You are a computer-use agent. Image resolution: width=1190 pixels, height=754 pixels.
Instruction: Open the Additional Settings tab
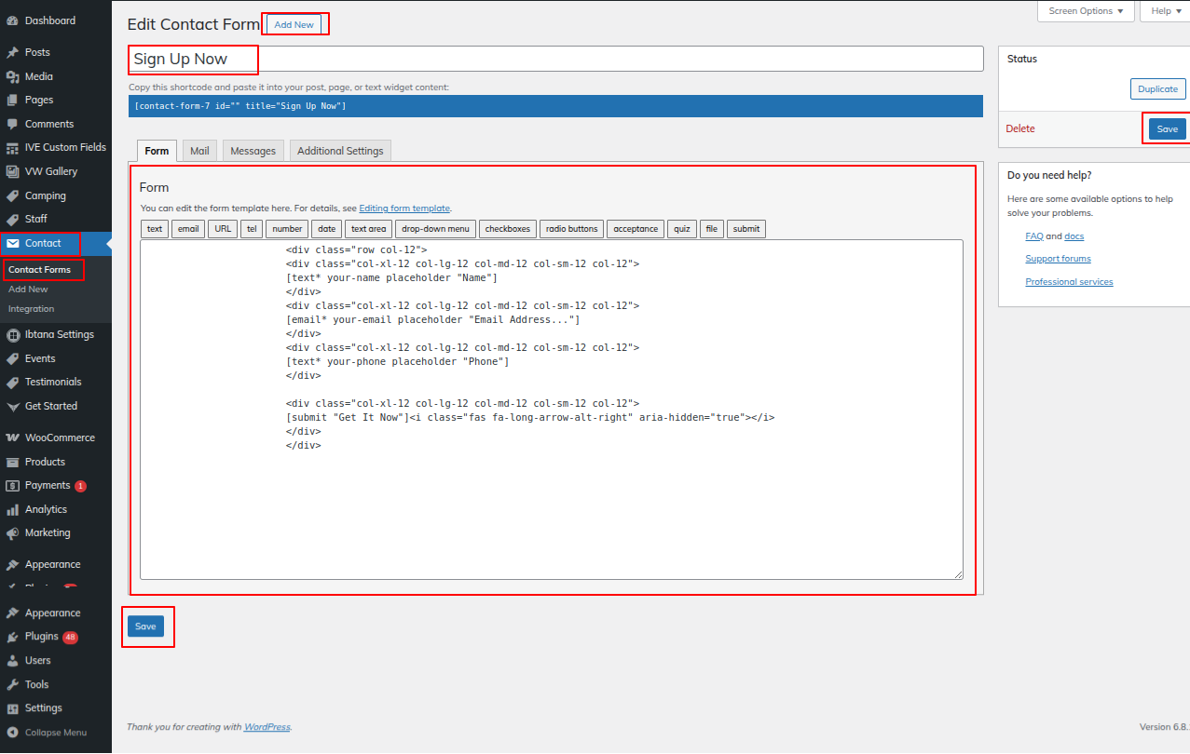tap(340, 151)
